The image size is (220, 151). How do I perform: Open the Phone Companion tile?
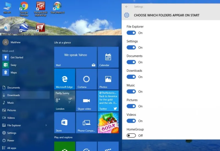[86, 123]
